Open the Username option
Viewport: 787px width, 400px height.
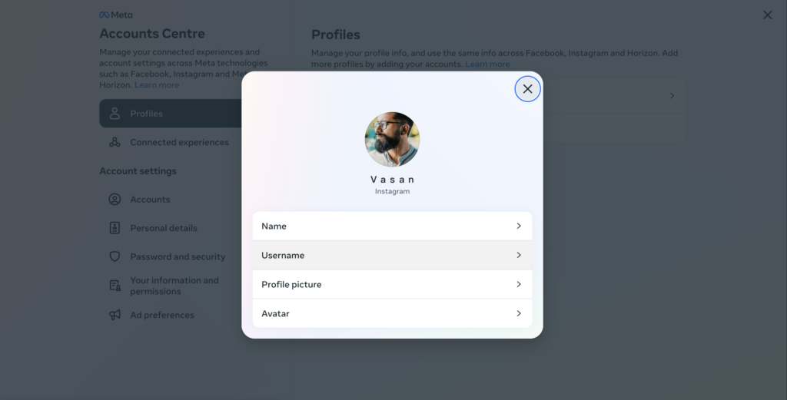tap(392, 255)
